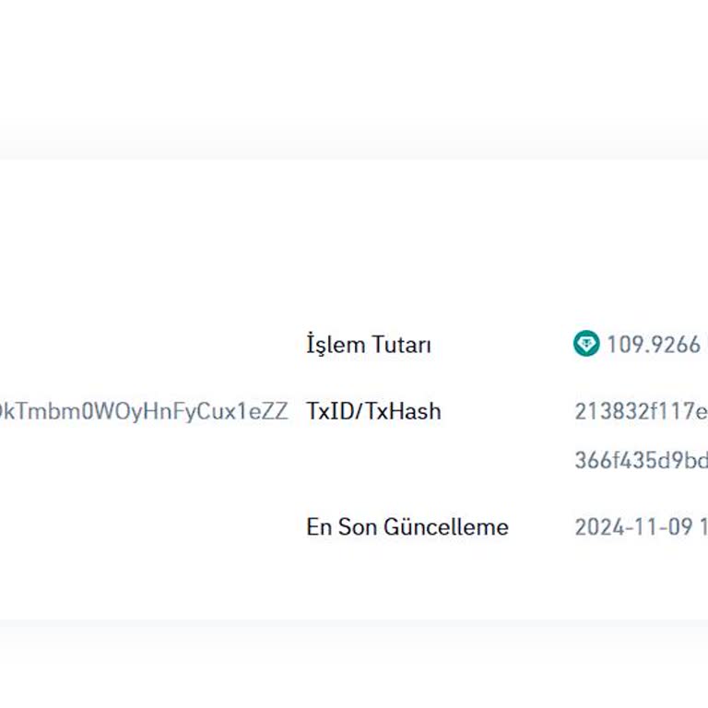Select the İşlem Tutarı label

[x=369, y=345]
